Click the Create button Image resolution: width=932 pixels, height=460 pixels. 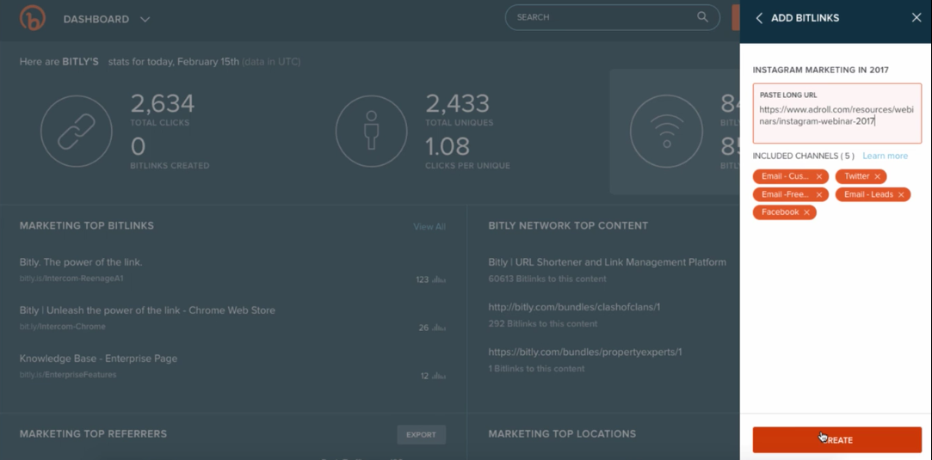pyautogui.click(x=836, y=440)
